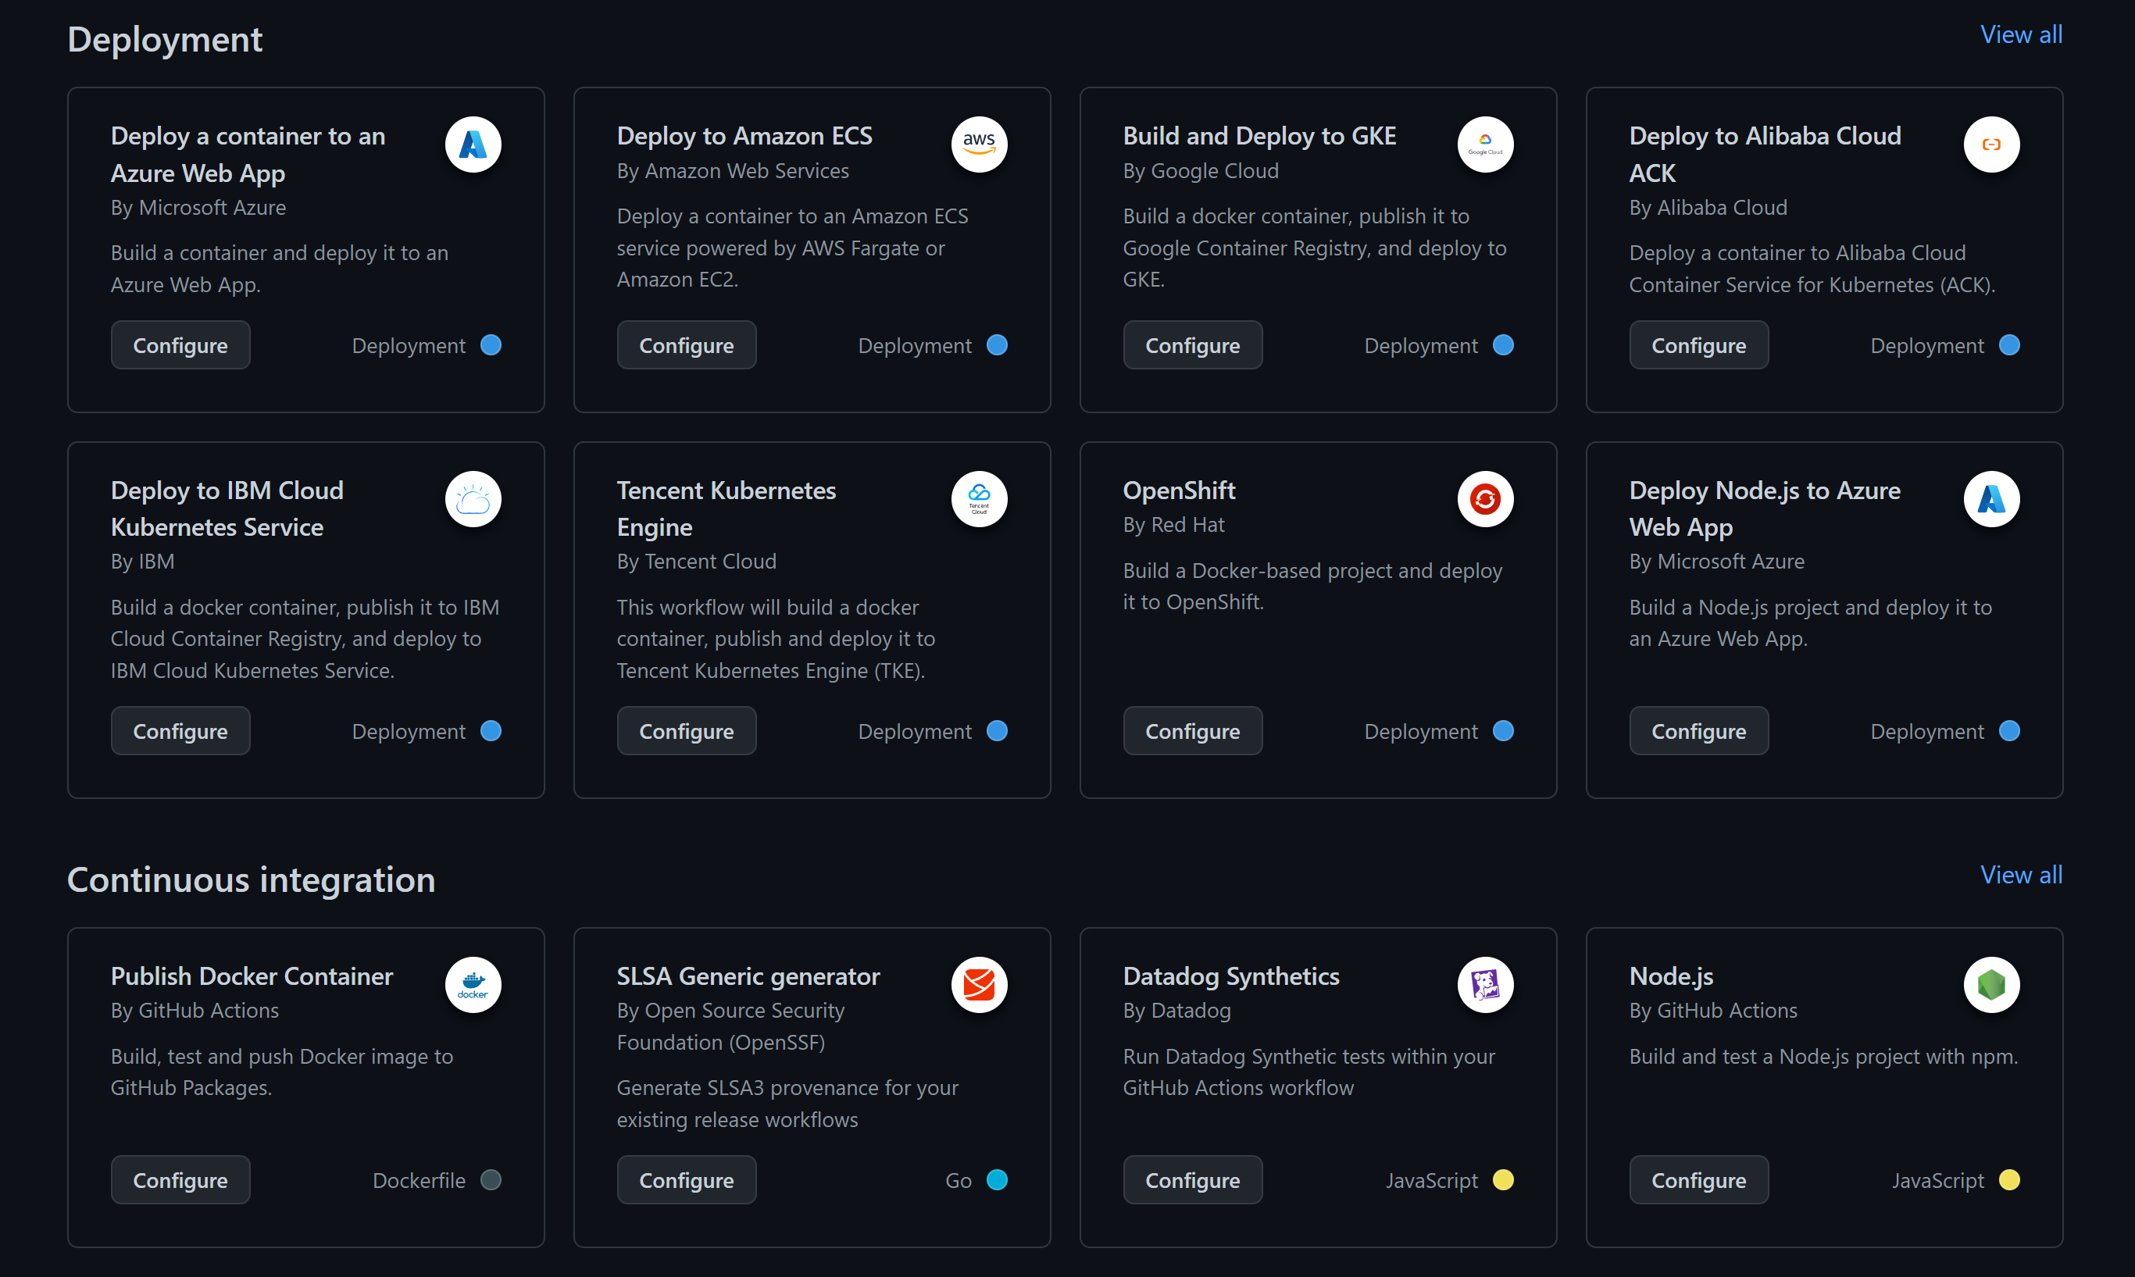The height and width of the screenshot is (1277, 2135).
Task: Click the Docker whale logo icon
Action: 473,984
